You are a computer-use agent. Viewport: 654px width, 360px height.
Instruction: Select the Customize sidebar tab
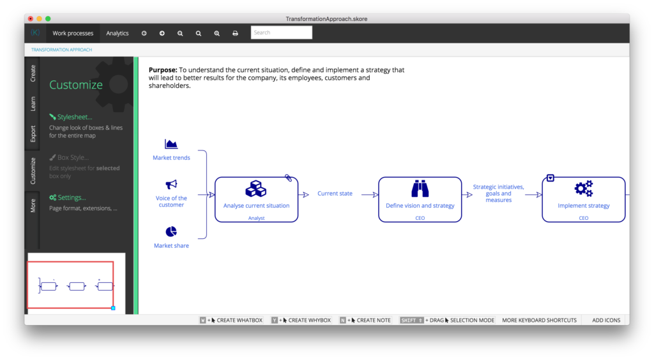coord(33,171)
